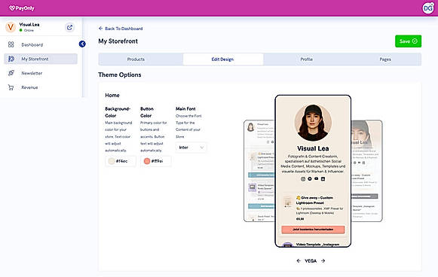Screen dimensions: 438x277
Task: Show the previous theme with the left arrow
Action: pos(299,261)
